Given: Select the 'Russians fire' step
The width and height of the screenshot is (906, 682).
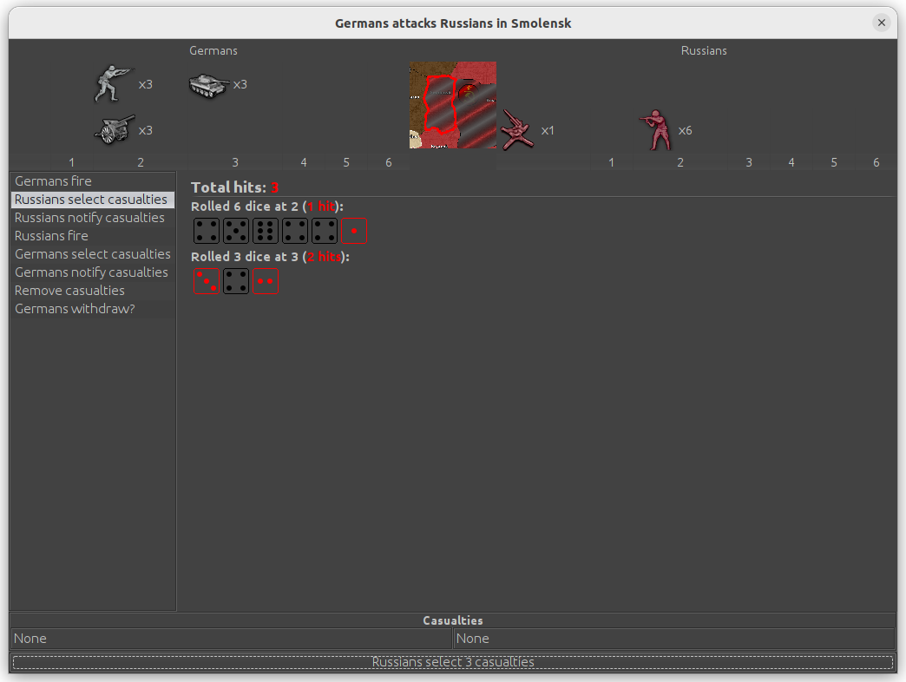Looking at the screenshot, I should click(51, 236).
